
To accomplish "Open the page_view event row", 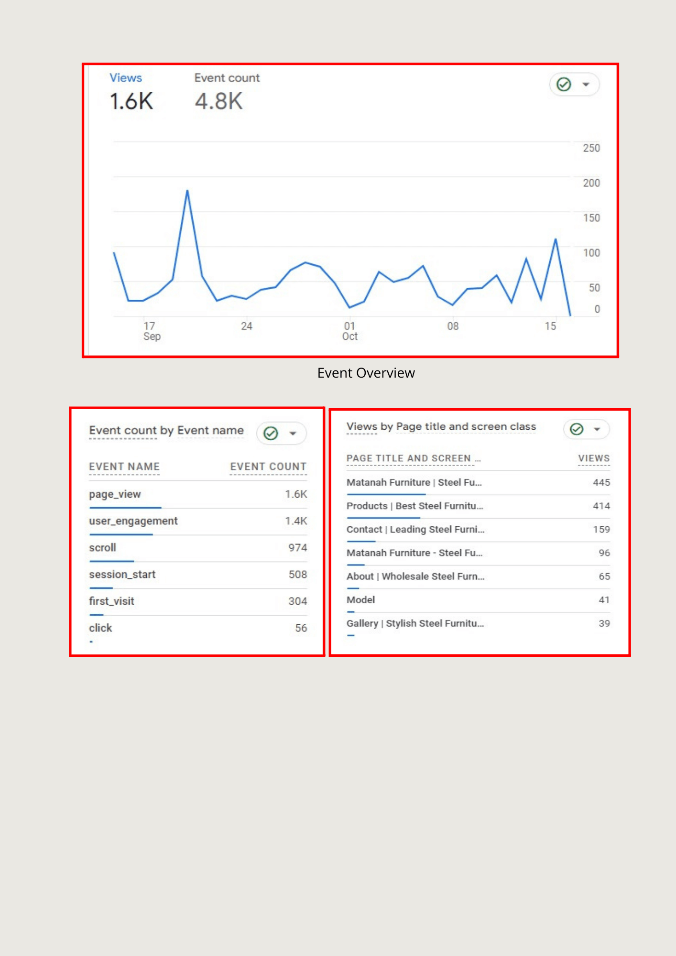I will click(198, 494).
